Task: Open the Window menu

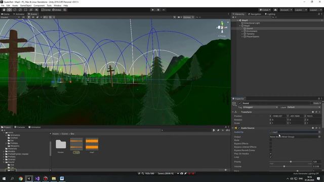Action: [57, 6]
